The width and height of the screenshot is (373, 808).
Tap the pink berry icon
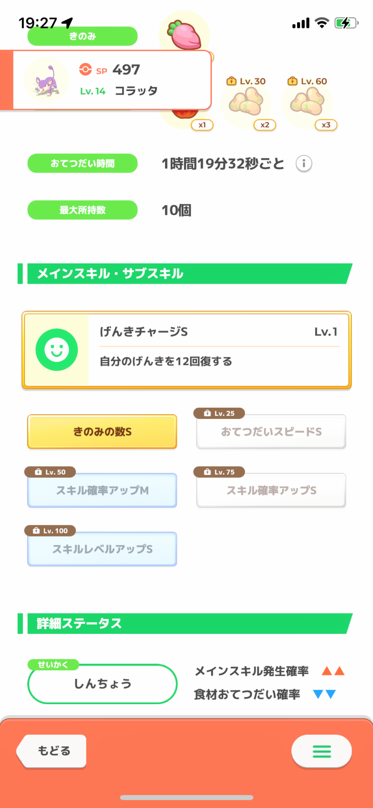coord(186,35)
